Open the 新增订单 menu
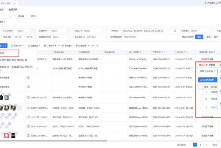Viewport: 221px width, 148px height. click(x=17, y=46)
